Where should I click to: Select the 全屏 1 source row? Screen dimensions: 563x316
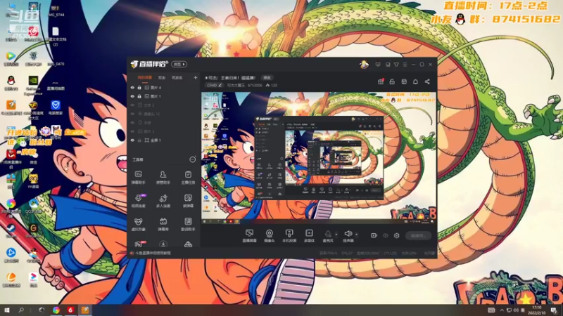pos(164,140)
